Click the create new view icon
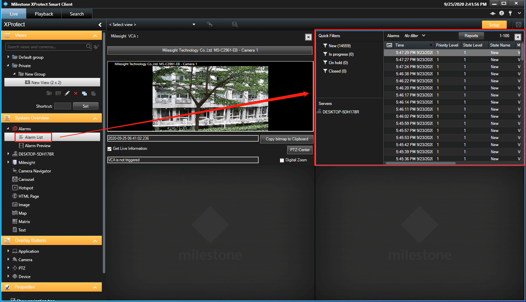Screen dimensions: 526x302 58,93
